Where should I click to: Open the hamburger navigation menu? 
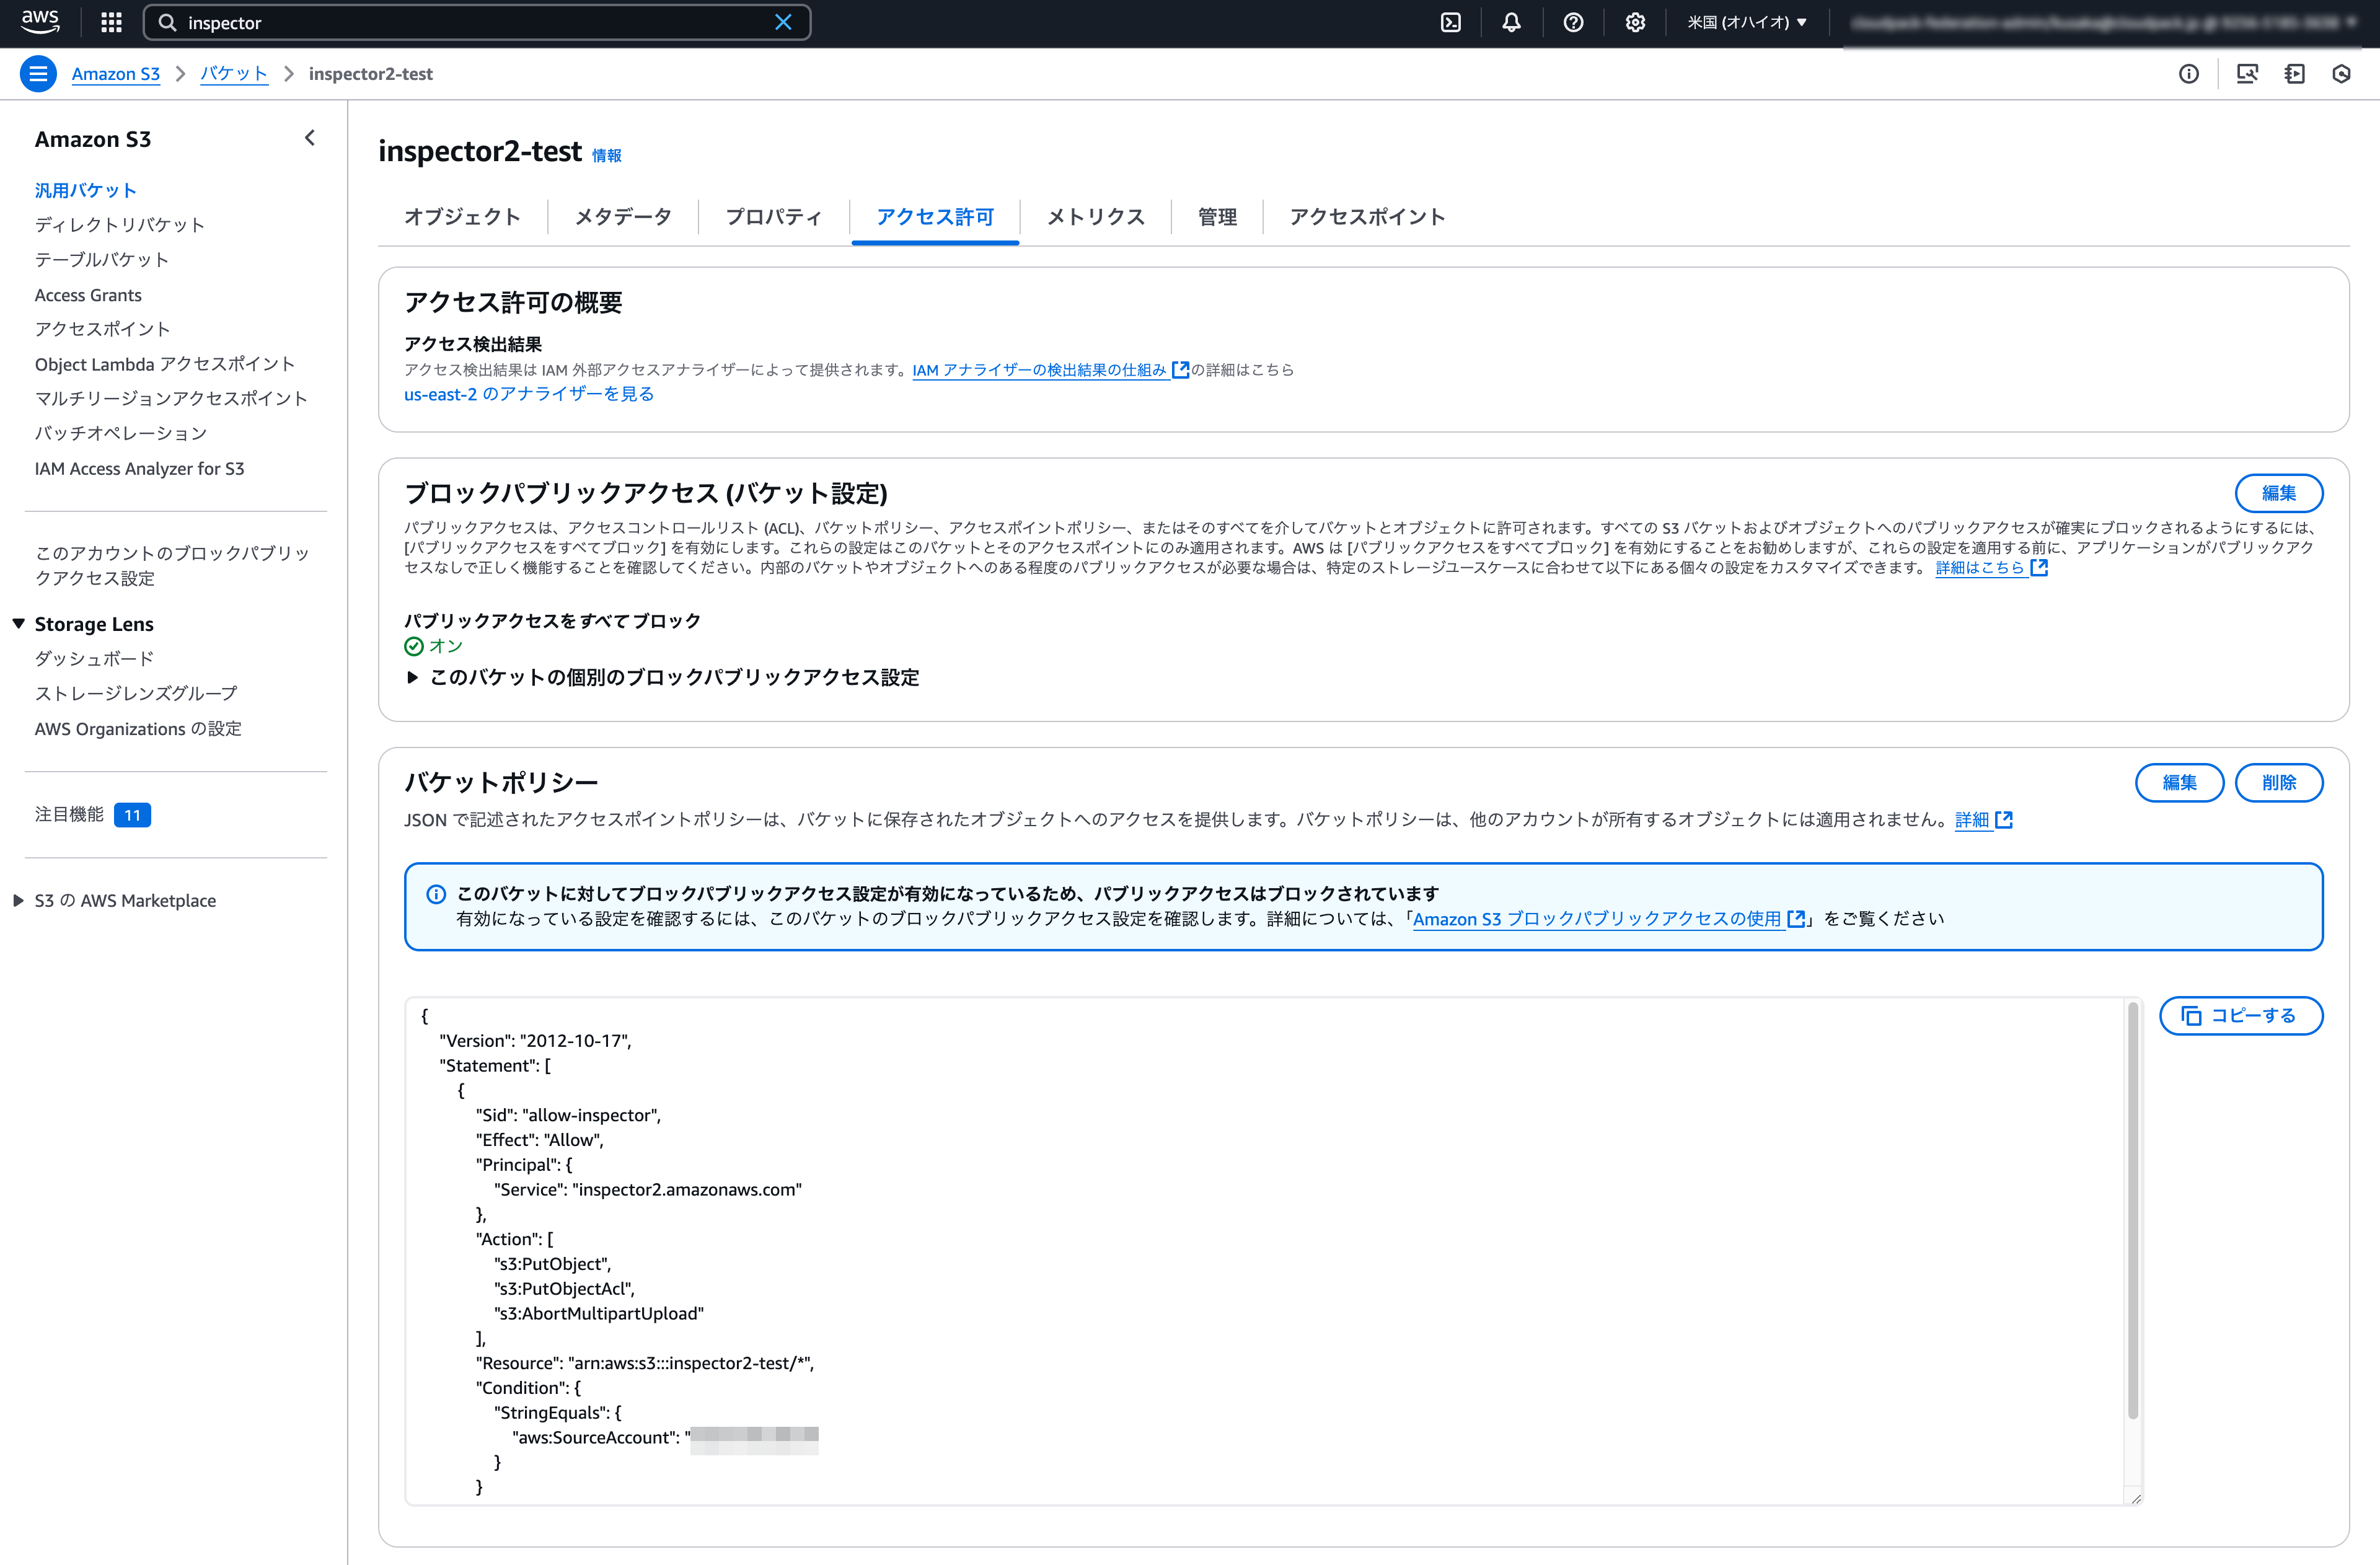tap(38, 73)
